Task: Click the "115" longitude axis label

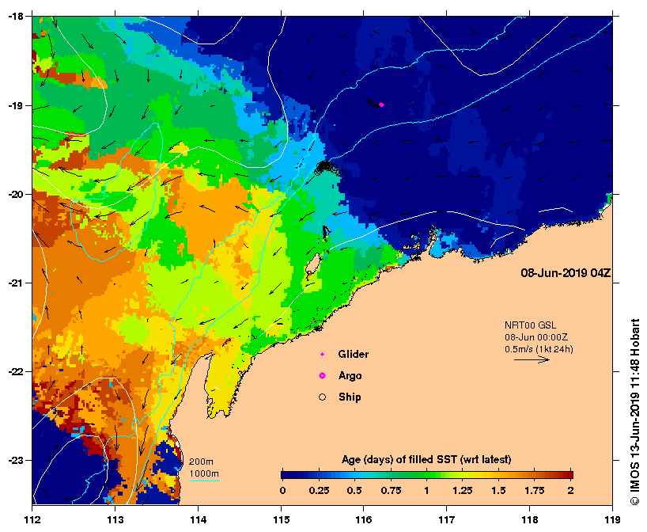Action: [x=282, y=519]
